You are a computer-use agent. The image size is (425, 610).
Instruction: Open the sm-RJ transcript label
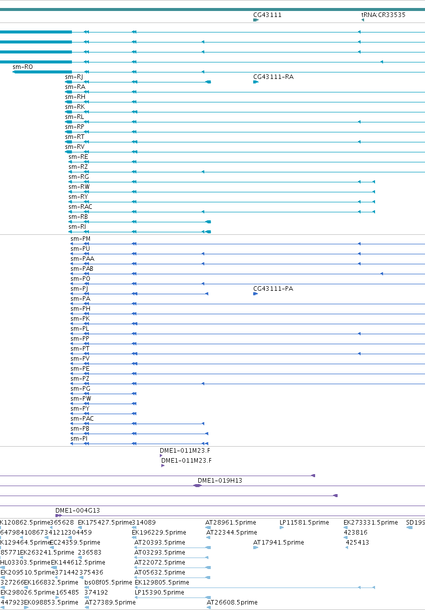tap(74, 77)
